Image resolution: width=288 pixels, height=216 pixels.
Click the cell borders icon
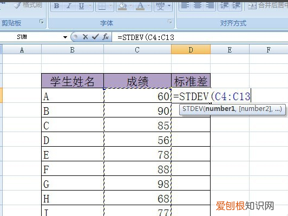click(x=102, y=6)
